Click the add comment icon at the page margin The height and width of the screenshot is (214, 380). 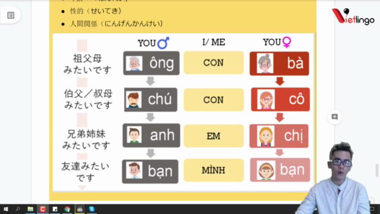point(335,117)
